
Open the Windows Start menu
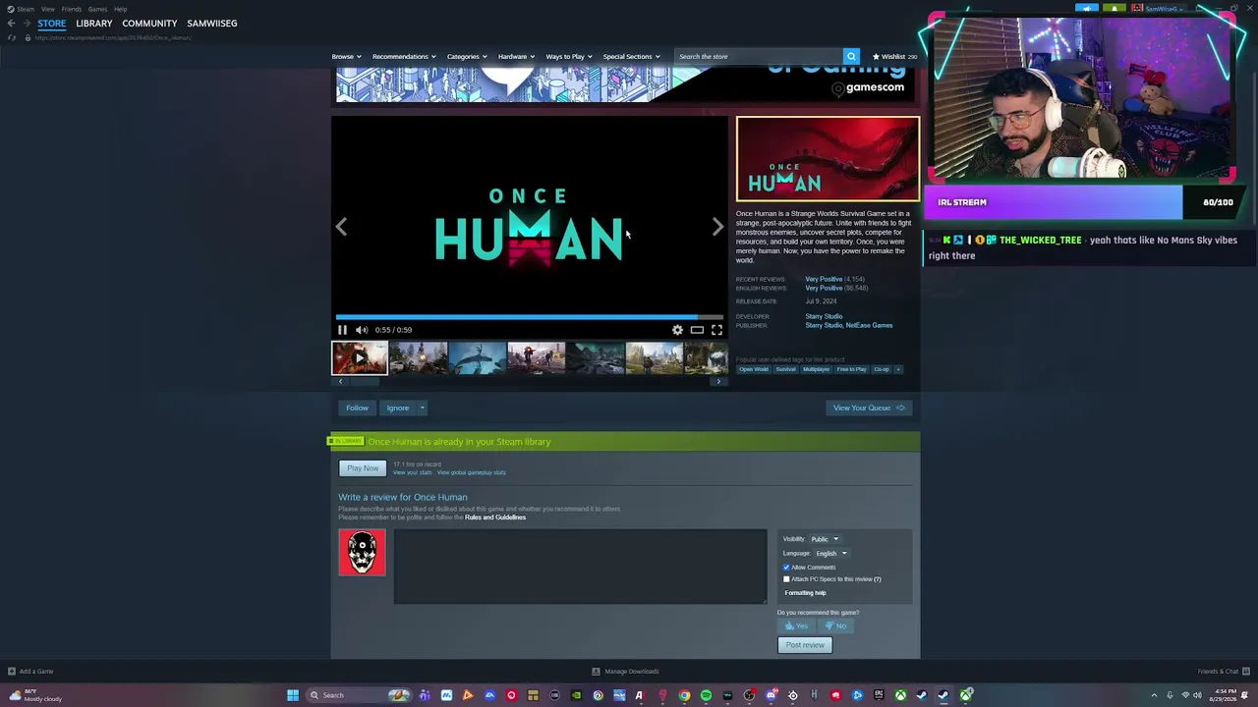pyautogui.click(x=292, y=695)
